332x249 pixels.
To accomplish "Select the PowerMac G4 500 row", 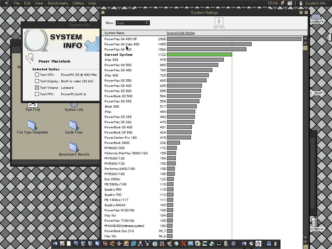I will (202, 65).
